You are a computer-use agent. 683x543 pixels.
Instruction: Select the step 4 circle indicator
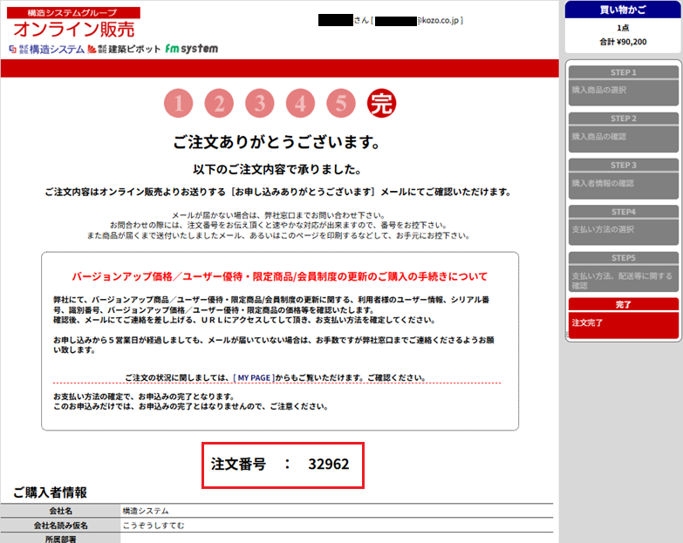(x=300, y=105)
